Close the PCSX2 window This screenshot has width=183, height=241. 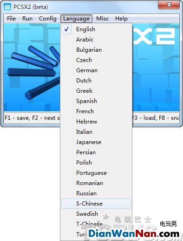coord(169,5)
